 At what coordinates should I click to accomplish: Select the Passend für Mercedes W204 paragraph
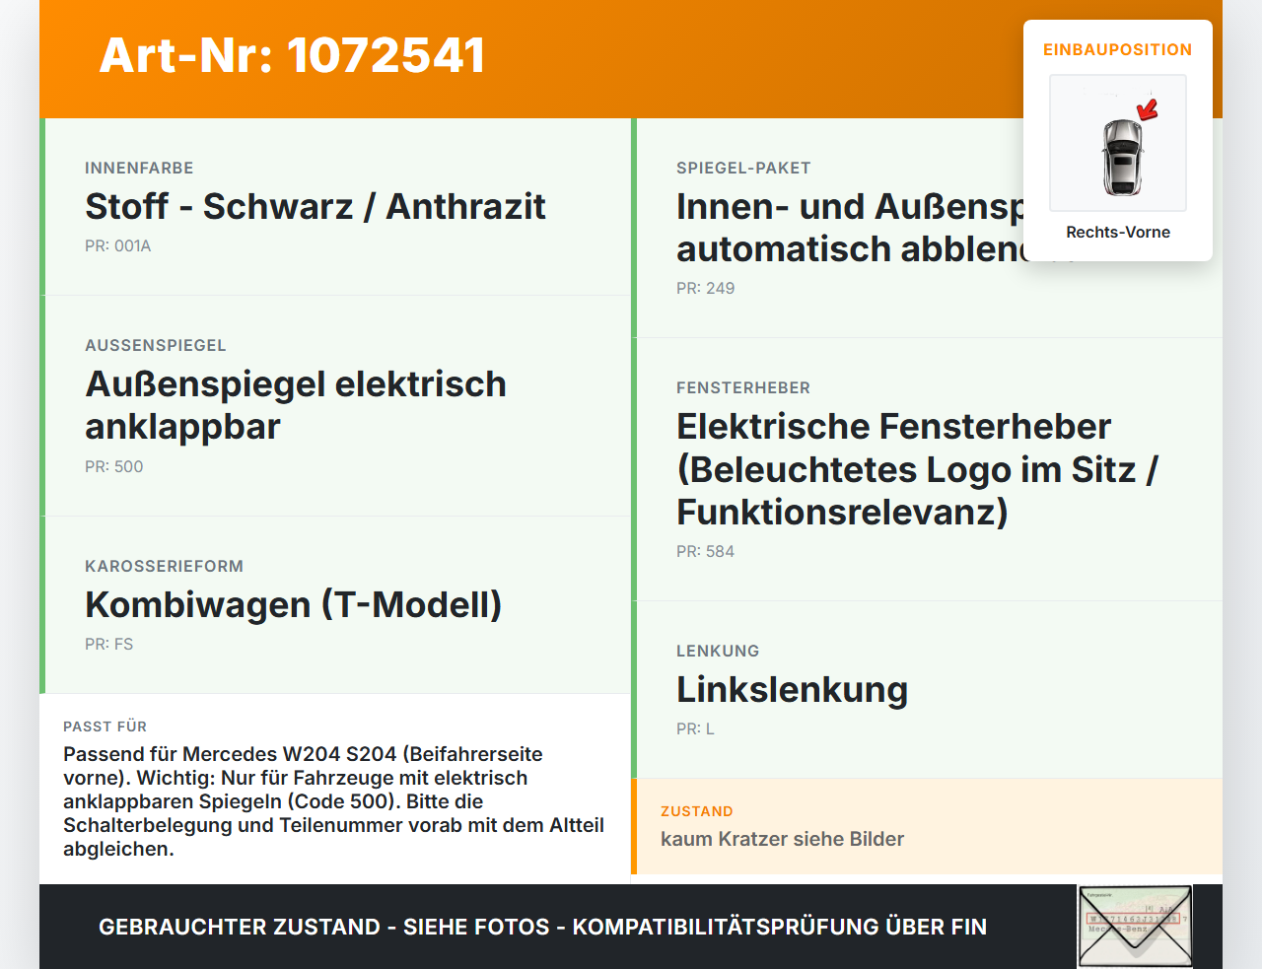tap(334, 801)
